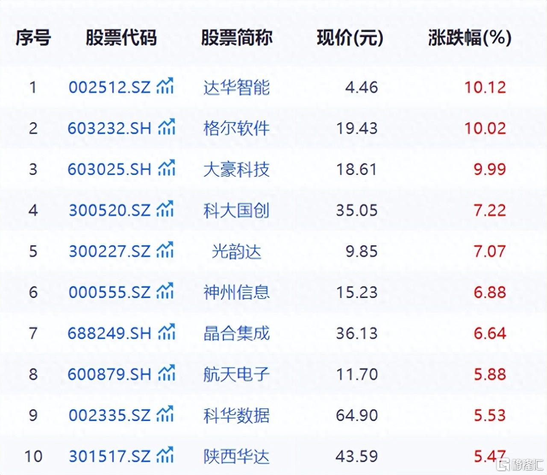Sort by 现价(元) column header

pos(350,38)
